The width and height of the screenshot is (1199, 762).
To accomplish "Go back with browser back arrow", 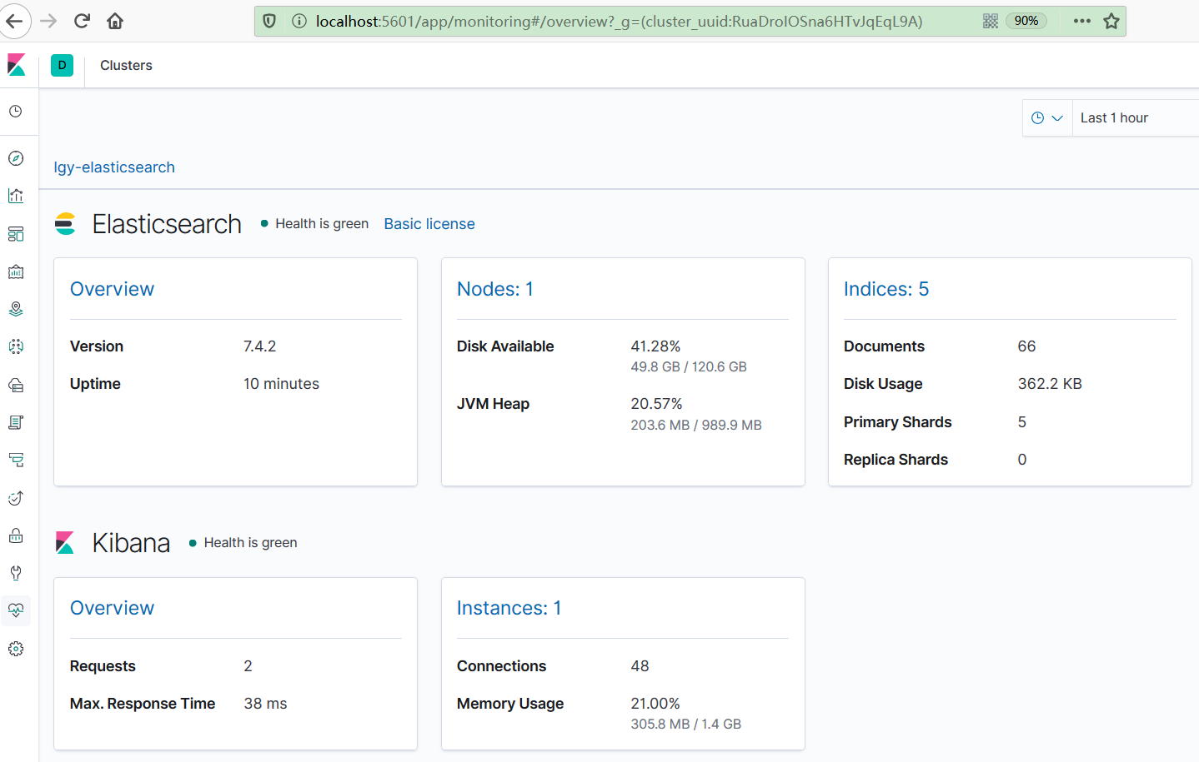I will coord(15,21).
